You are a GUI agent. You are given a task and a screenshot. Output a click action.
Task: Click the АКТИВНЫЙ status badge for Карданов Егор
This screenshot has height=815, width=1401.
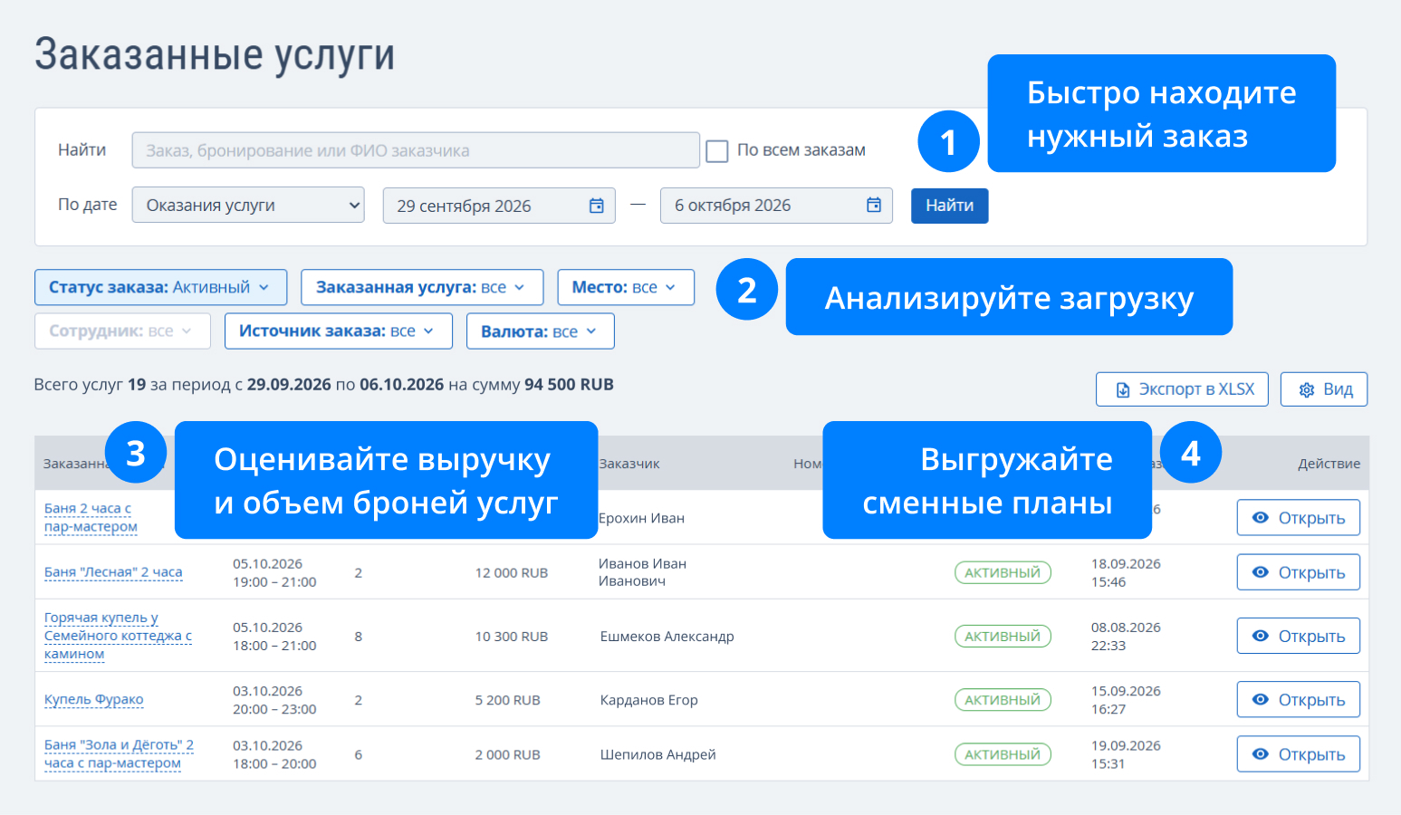1003,699
